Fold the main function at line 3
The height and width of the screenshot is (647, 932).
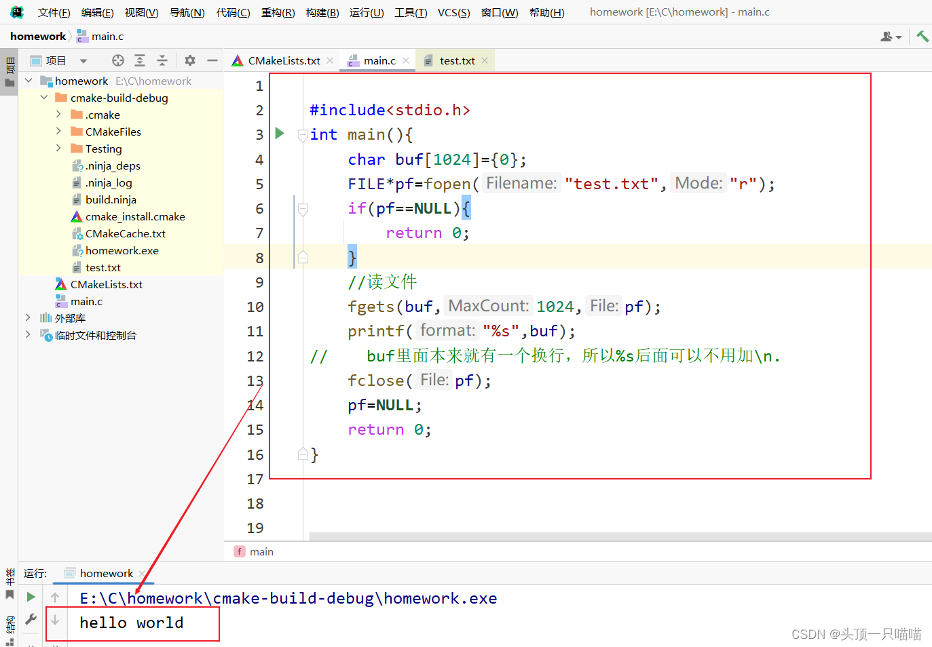pos(303,135)
